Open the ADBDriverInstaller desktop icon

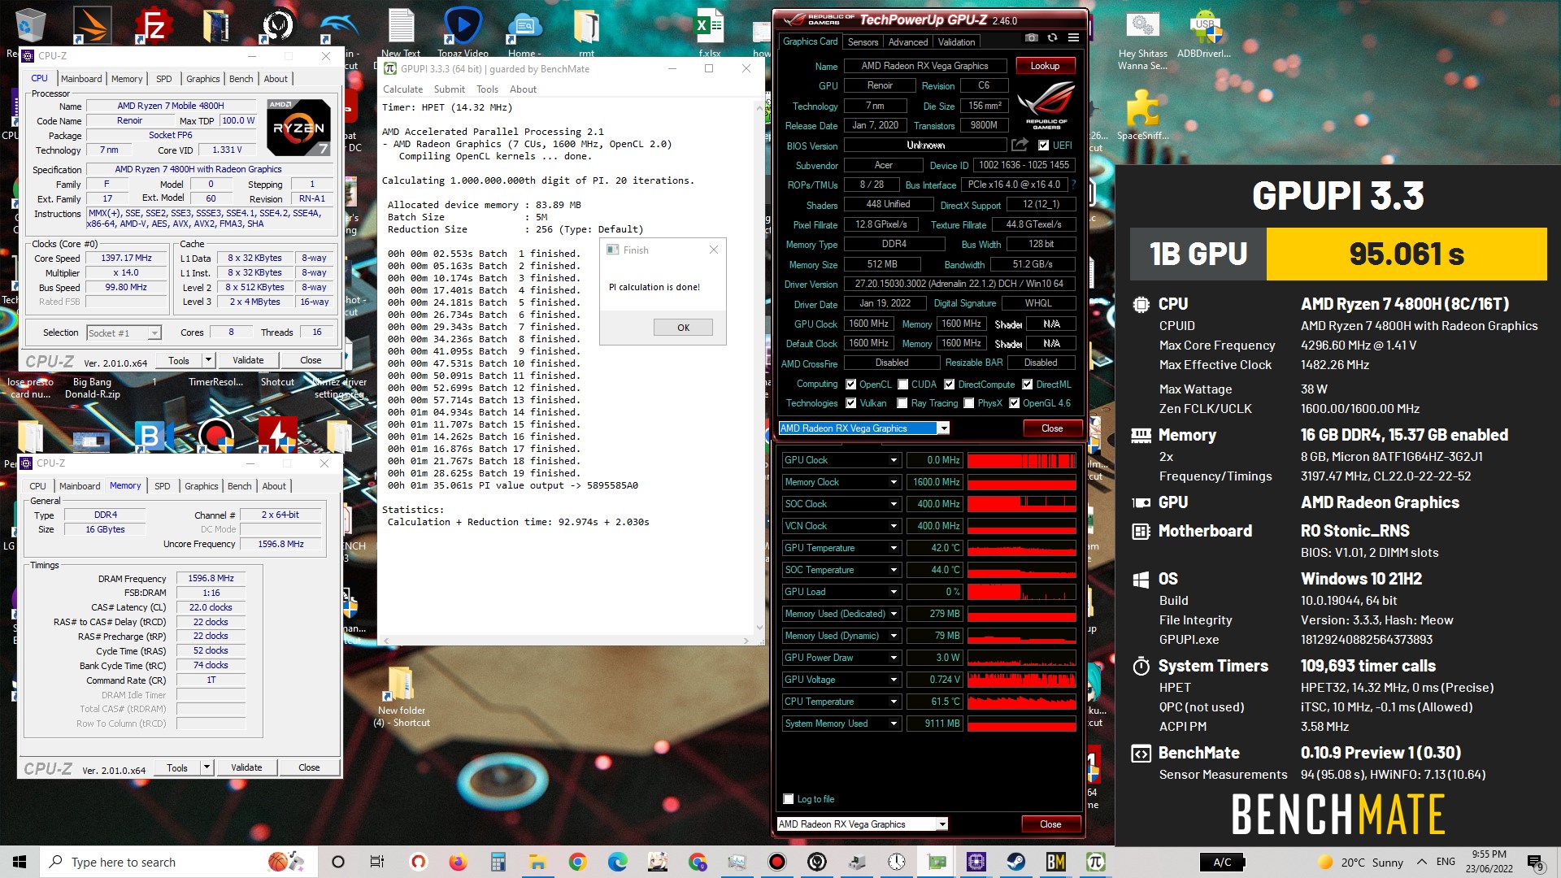click(1204, 33)
